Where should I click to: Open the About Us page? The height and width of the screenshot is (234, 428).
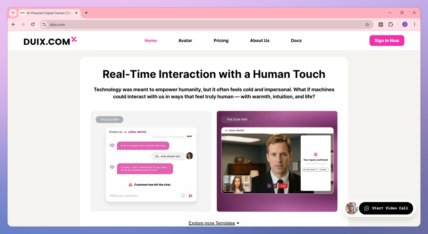260,41
